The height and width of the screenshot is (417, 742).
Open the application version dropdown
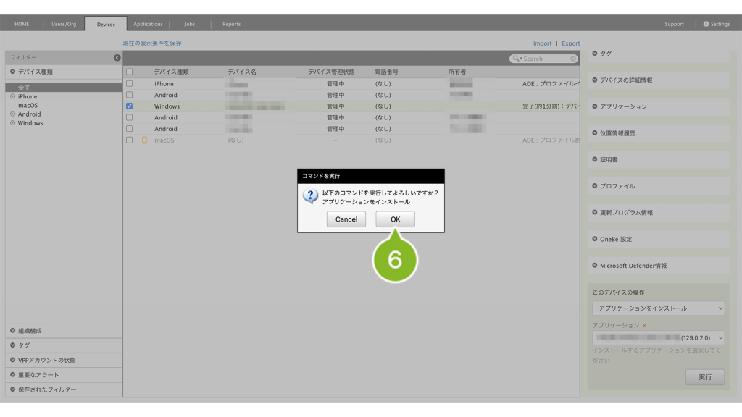click(x=658, y=338)
